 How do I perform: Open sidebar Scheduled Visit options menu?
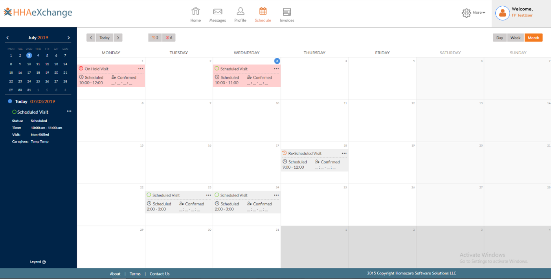pyautogui.click(x=69, y=111)
